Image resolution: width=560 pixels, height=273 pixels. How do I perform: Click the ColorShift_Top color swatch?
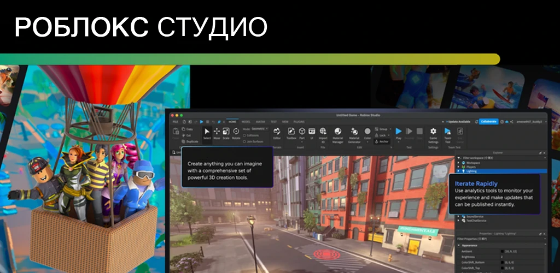(502, 268)
